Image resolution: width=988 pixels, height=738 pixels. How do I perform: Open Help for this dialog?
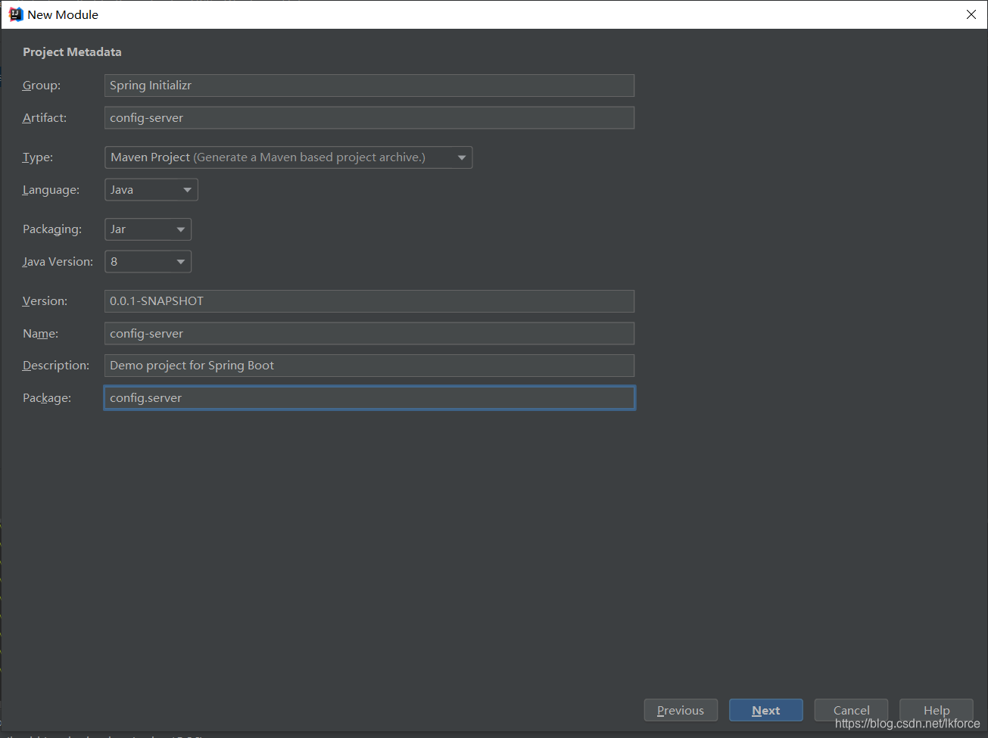pyautogui.click(x=937, y=710)
